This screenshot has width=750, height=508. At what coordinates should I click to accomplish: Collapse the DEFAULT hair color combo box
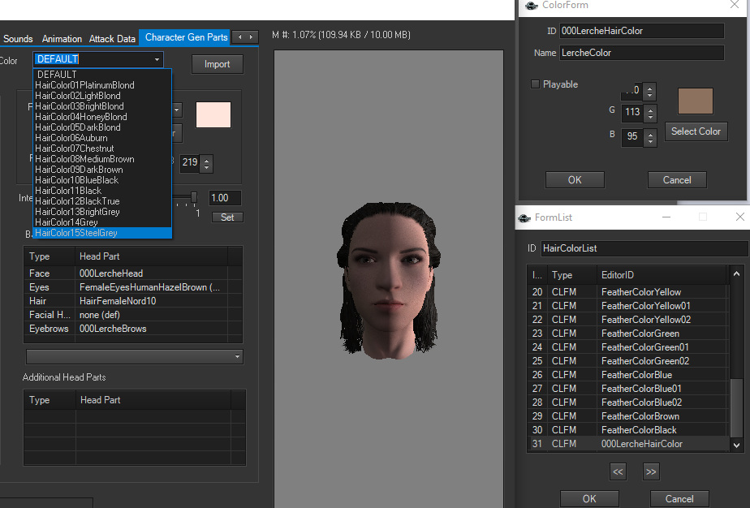pos(156,59)
